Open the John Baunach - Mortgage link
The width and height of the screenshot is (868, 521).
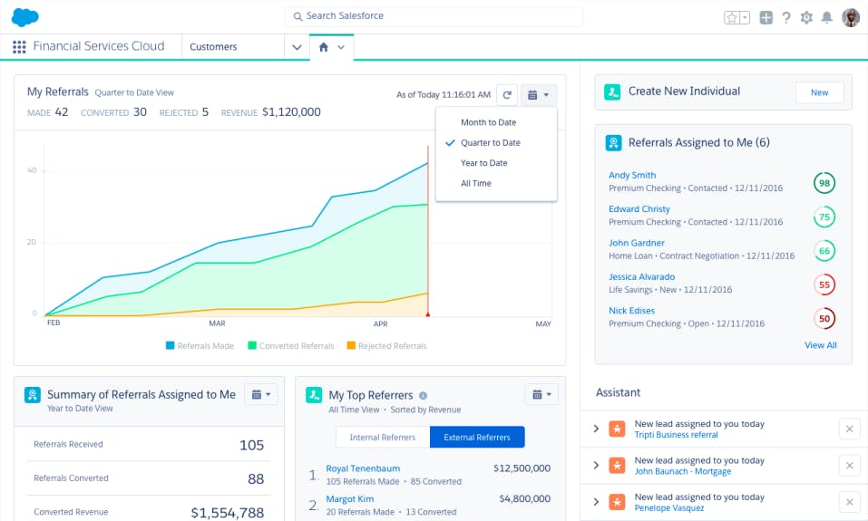coord(683,471)
